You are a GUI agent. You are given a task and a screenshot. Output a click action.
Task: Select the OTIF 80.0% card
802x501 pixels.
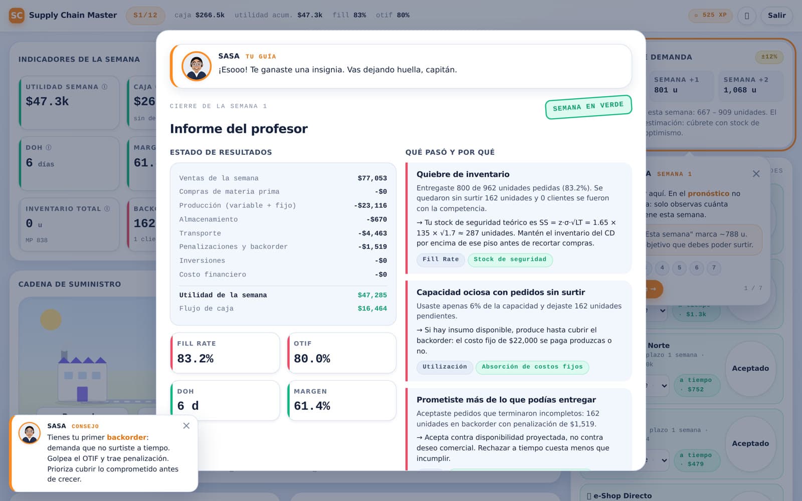click(341, 353)
